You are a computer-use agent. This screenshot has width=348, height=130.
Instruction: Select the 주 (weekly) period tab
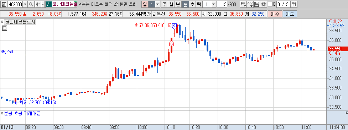pos(164,4)
